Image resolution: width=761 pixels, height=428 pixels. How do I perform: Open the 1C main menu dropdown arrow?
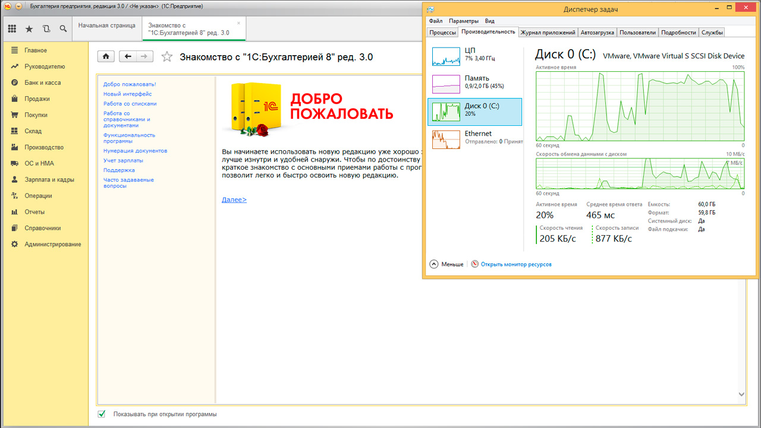pyautogui.click(x=18, y=6)
